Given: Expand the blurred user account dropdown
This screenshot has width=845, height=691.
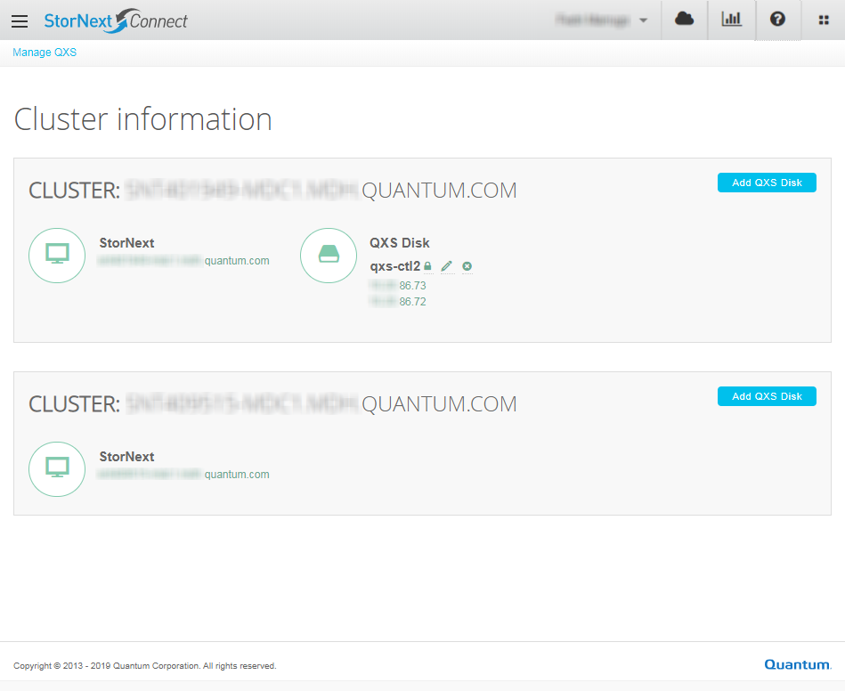Looking at the screenshot, I should [x=600, y=20].
